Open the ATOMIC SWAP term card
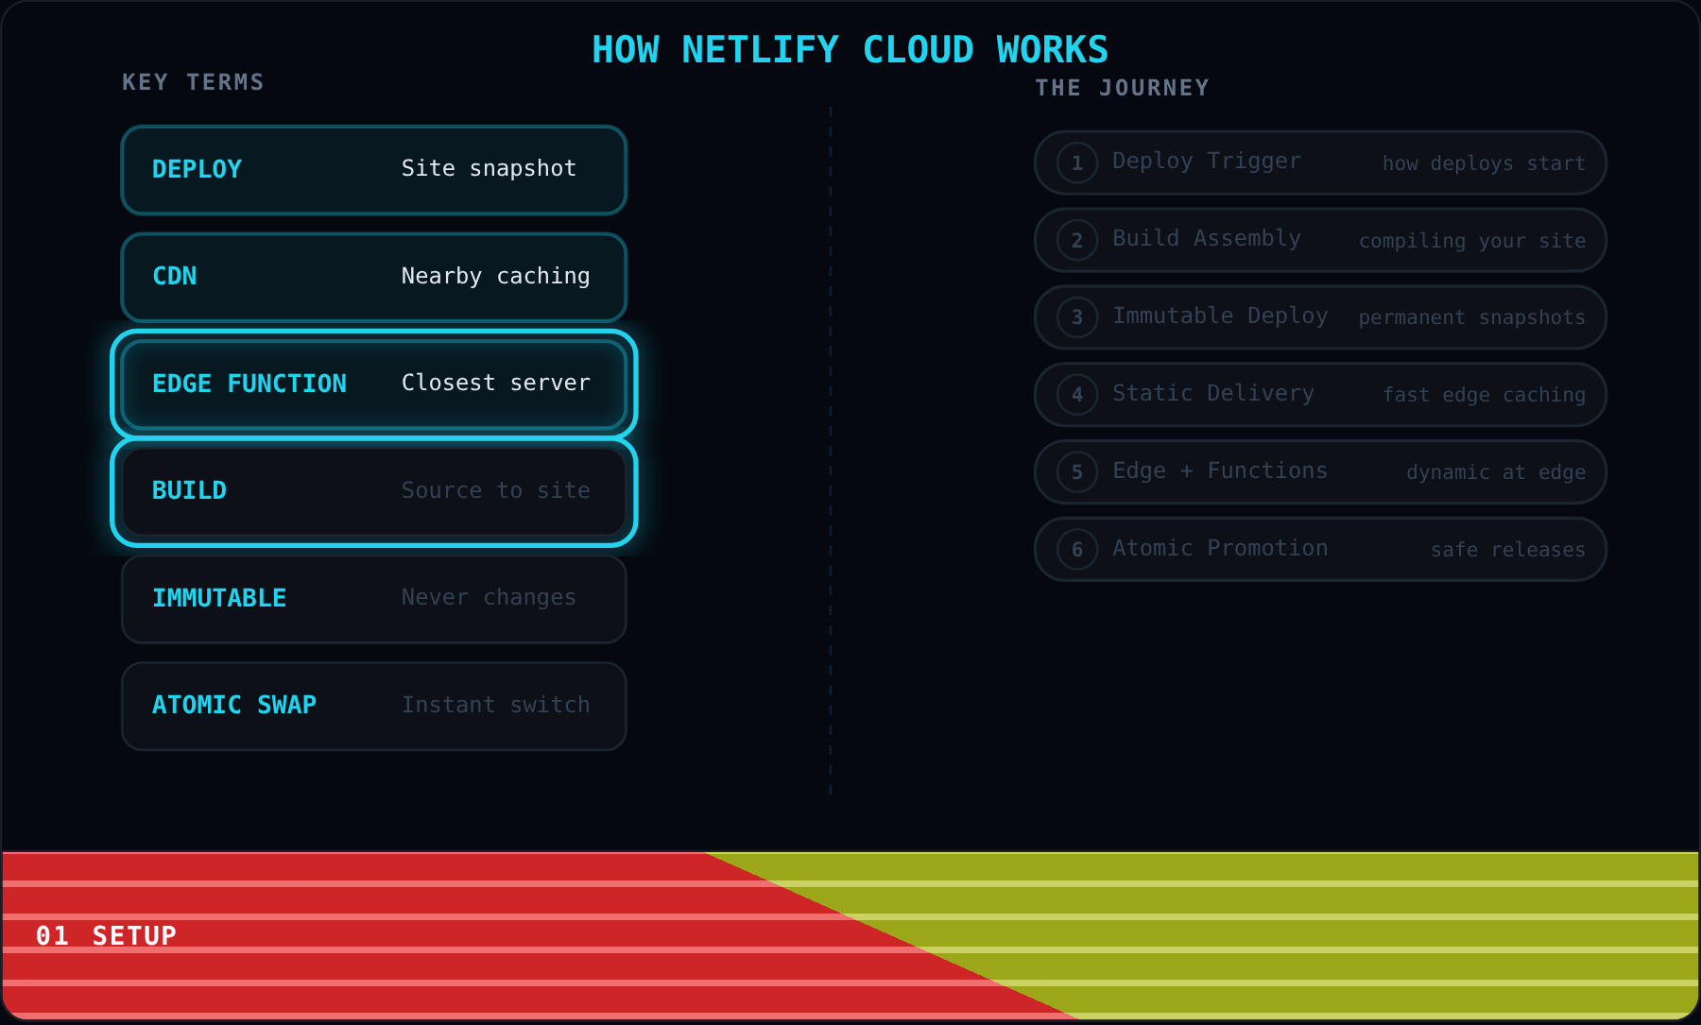Image resolution: width=1701 pixels, height=1025 pixels. (x=374, y=706)
